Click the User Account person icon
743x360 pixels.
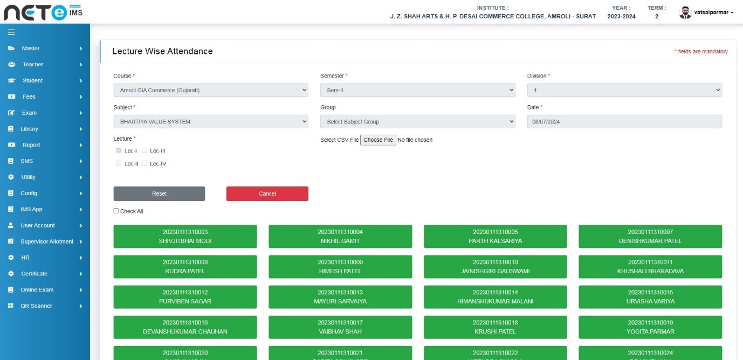point(10,226)
